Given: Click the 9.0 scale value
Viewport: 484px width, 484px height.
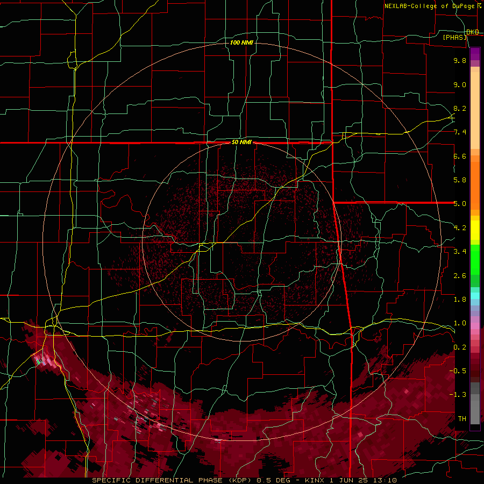Looking at the screenshot, I should click(460, 84).
